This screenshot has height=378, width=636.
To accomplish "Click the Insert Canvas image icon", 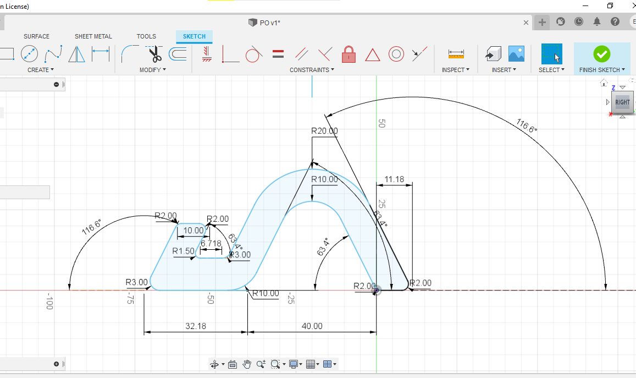I will click(516, 53).
